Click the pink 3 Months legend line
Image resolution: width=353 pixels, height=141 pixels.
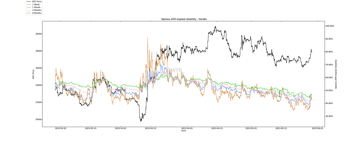pyautogui.click(x=29, y=10)
